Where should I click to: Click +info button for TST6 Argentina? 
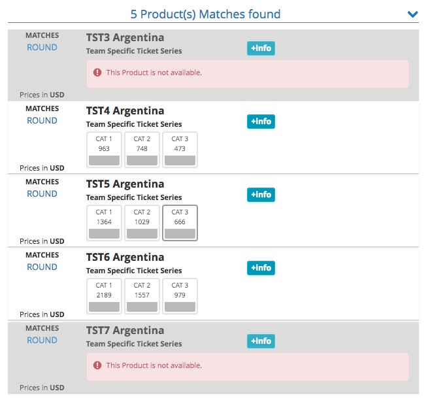pyautogui.click(x=261, y=268)
